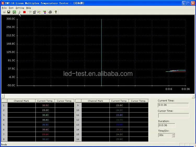Image resolution: width=196 pixels, height=147 pixels.
Task: Click channel 3 temperature 30.8C
Action: click(45, 115)
